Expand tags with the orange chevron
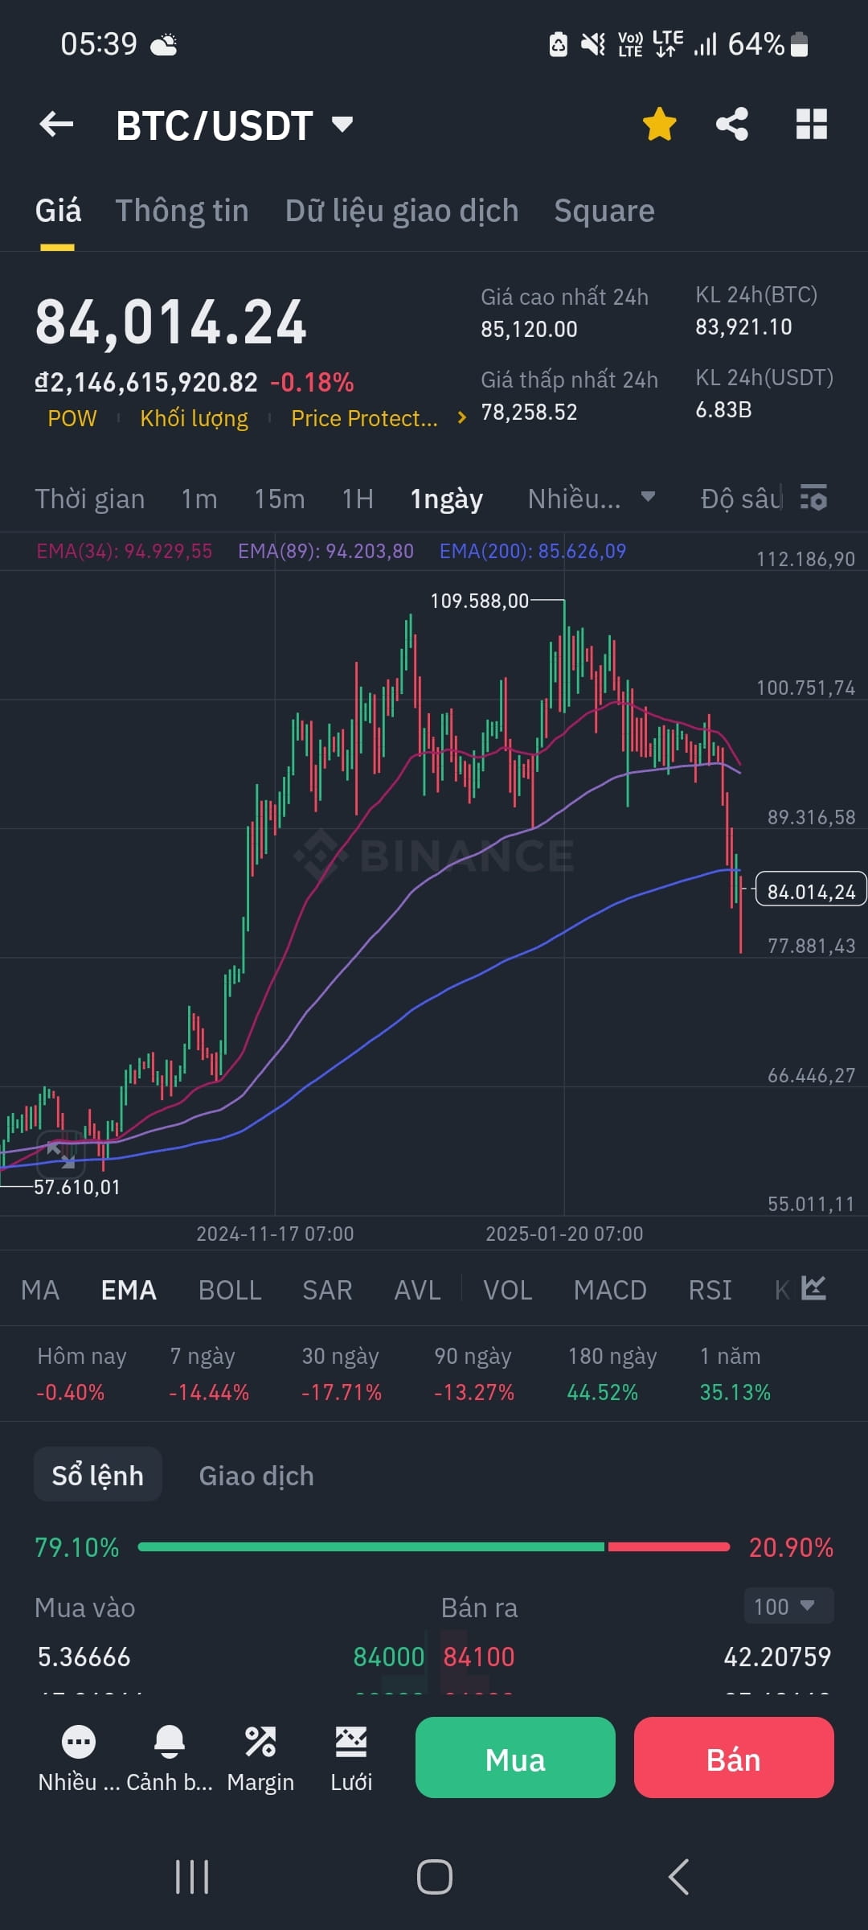The image size is (868, 1930). pyautogui.click(x=461, y=417)
